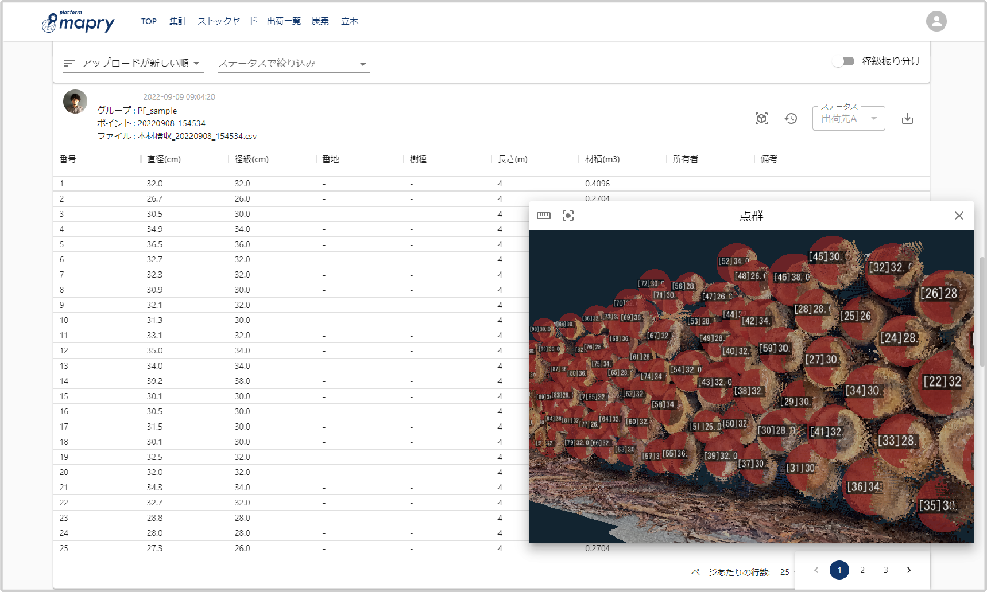Download the 木材検収 CSV file
987x592 pixels.
[x=908, y=118]
